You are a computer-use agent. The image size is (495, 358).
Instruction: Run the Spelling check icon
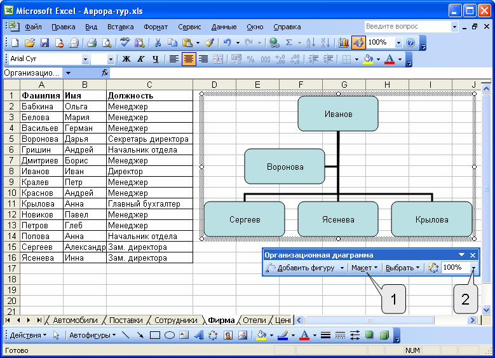[125, 43]
